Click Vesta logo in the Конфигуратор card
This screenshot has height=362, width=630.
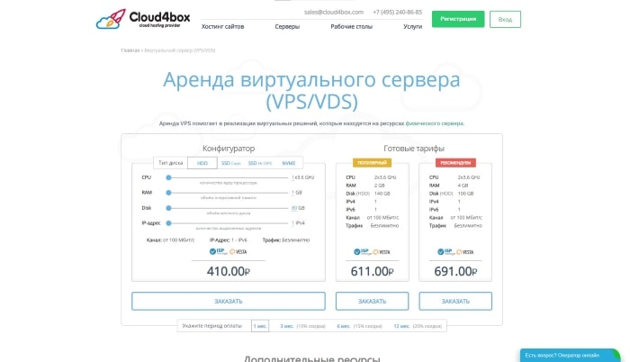point(238,252)
